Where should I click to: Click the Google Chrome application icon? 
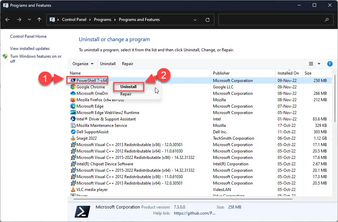74,87
